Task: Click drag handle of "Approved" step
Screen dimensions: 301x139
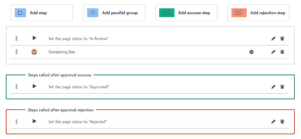Action: pos(17,87)
